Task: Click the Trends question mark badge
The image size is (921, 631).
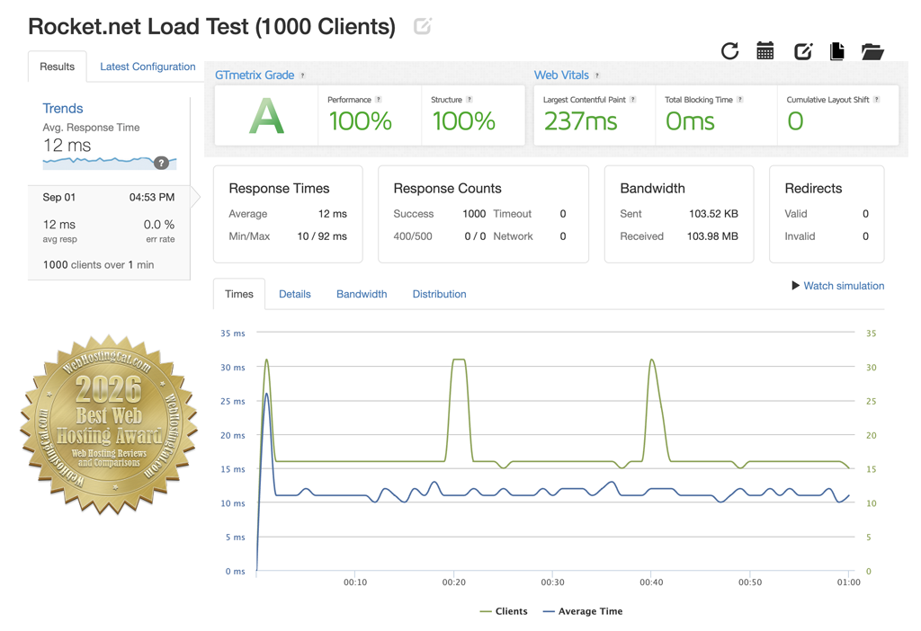Action: [161, 164]
